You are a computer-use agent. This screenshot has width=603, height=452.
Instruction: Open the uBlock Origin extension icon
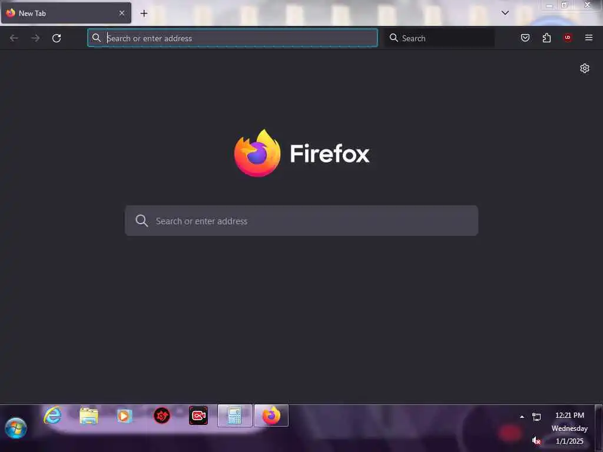568,38
